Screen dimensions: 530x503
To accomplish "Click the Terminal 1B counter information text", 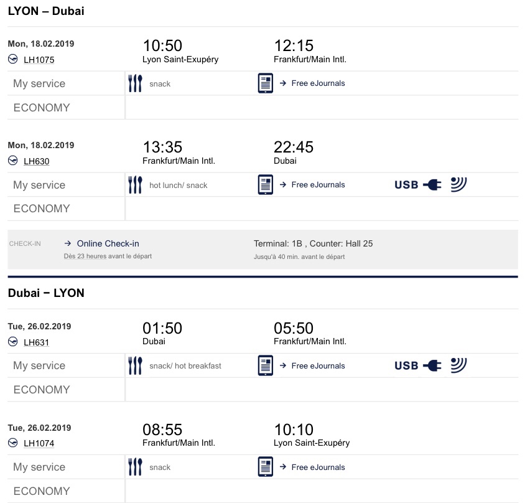I will [x=313, y=243].
